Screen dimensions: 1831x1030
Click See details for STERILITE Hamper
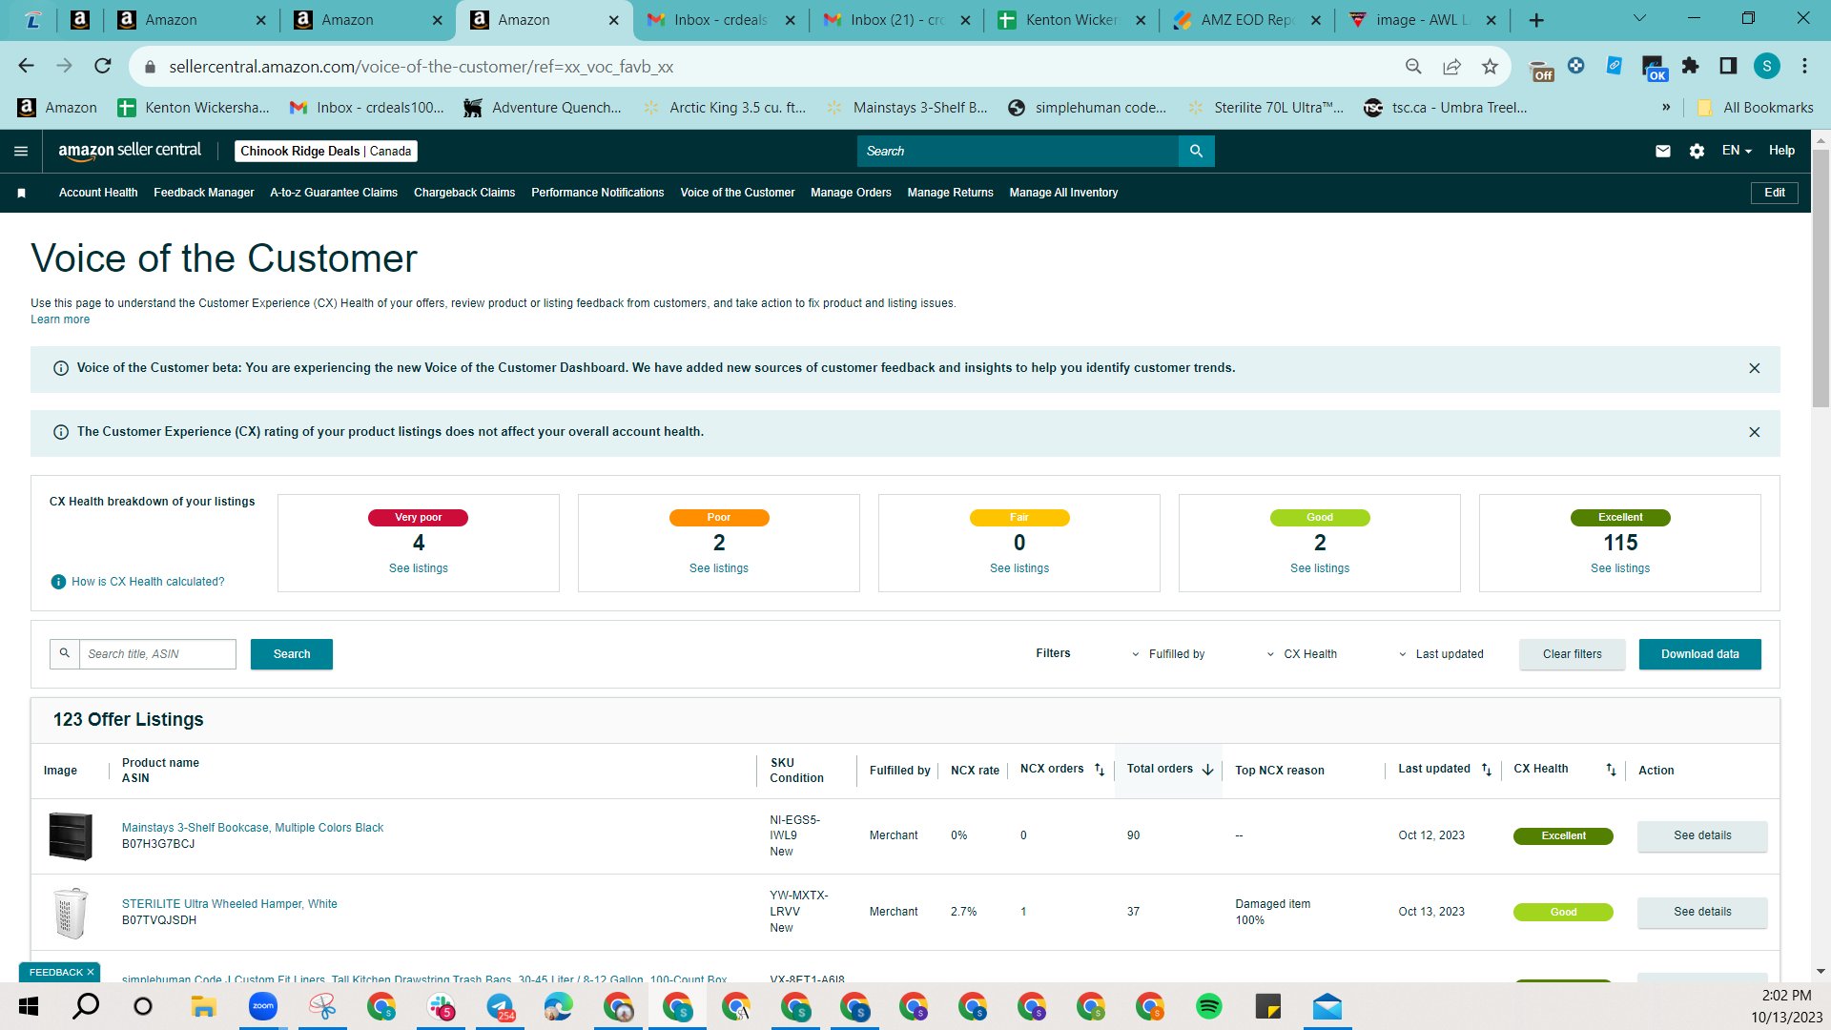1702,912
